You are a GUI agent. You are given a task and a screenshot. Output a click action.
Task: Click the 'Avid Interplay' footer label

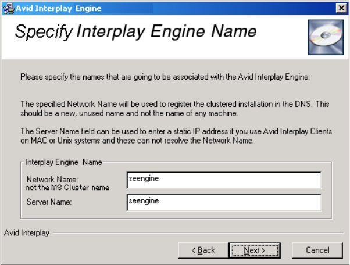(x=27, y=232)
